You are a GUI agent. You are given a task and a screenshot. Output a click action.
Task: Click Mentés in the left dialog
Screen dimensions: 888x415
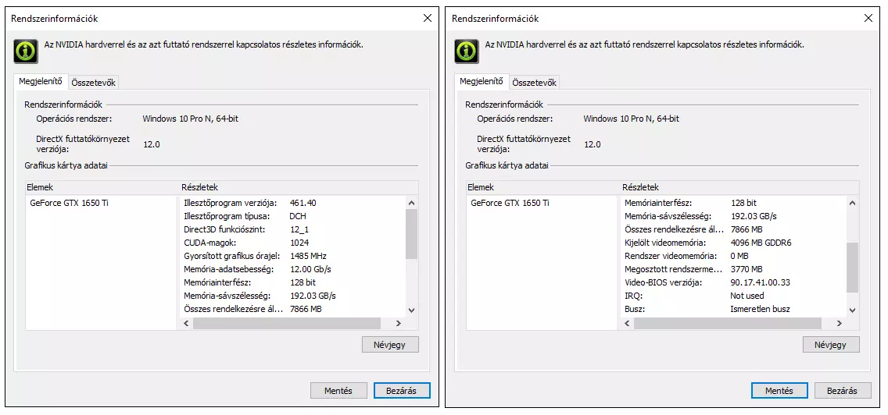point(338,391)
